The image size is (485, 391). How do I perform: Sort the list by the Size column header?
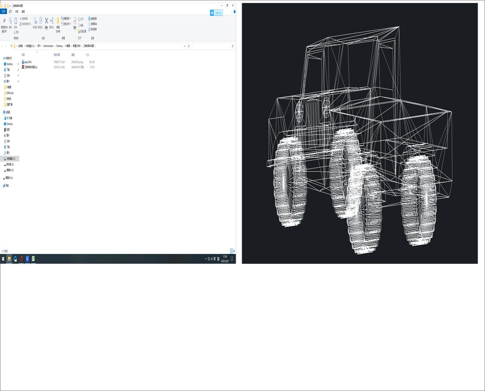pyautogui.click(x=87, y=54)
